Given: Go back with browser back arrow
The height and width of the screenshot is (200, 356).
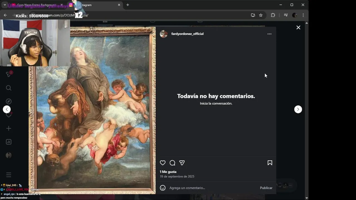Looking at the screenshot, I should [x=5, y=15].
